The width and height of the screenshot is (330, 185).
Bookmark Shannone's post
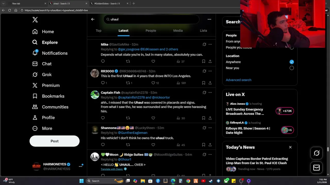203,145
